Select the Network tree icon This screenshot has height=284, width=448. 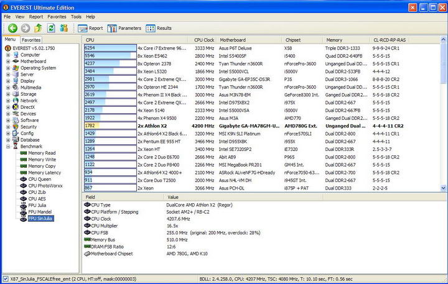pos(16,101)
